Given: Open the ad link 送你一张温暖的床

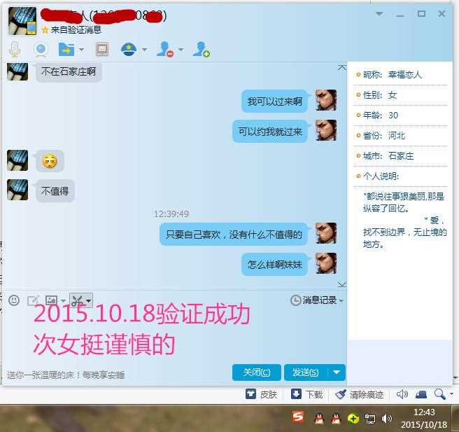Looking at the screenshot, I should click(x=66, y=375).
